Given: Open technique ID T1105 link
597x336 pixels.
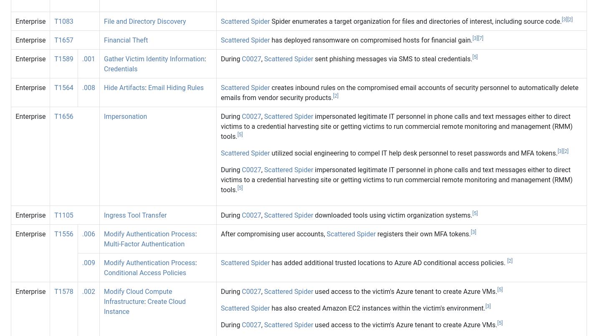Looking at the screenshot, I should [63, 215].
